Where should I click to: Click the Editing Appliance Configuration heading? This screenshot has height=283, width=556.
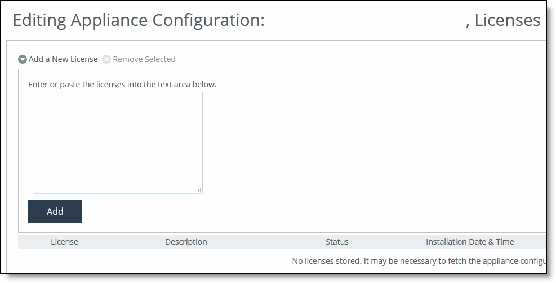[x=139, y=20]
